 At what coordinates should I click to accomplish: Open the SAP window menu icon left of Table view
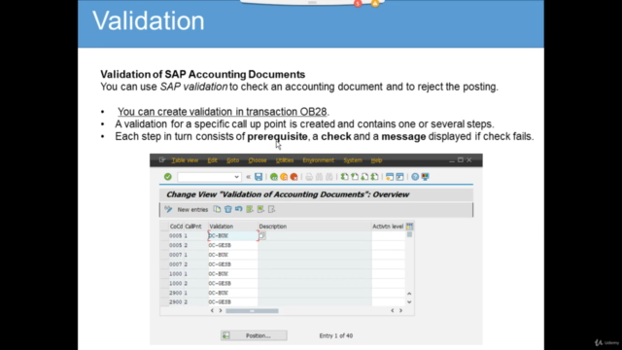point(162,159)
